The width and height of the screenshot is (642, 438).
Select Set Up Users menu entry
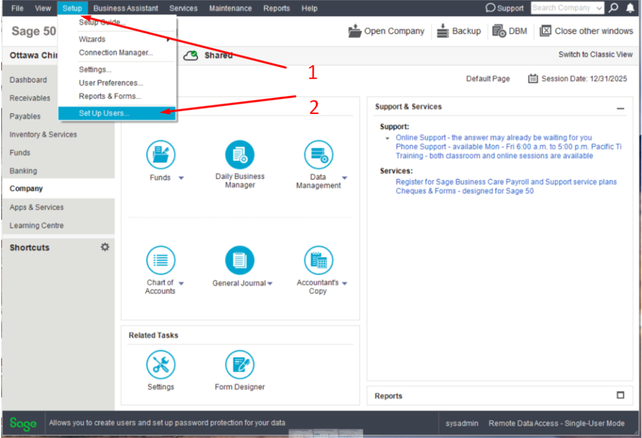tap(104, 113)
